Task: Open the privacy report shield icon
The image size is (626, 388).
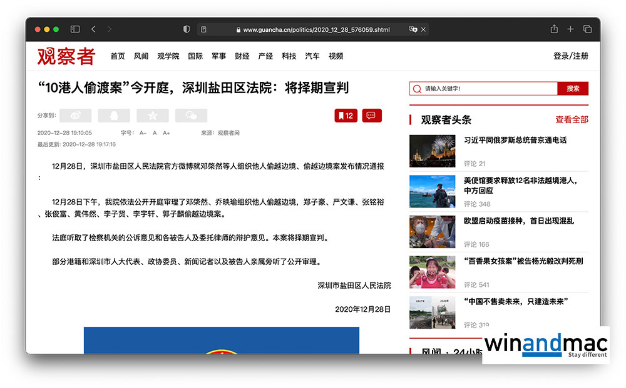Action: tap(187, 29)
